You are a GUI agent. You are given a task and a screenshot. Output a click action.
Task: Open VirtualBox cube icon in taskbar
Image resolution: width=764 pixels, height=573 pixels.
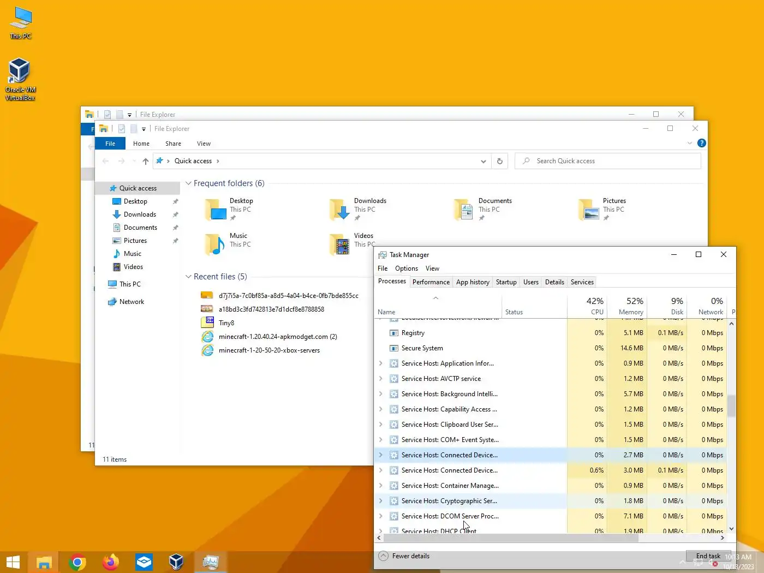tap(176, 562)
